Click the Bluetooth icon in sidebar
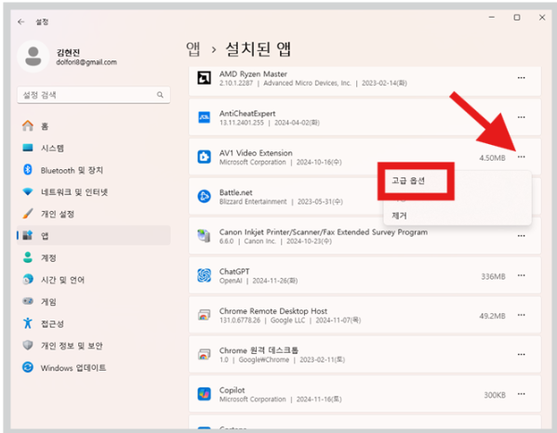The height and width of the screenshot is (433, 557). pyautogui.click(x=28, y=170)
